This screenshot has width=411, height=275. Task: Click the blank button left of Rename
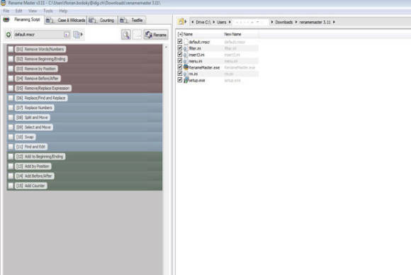[137, 35]
